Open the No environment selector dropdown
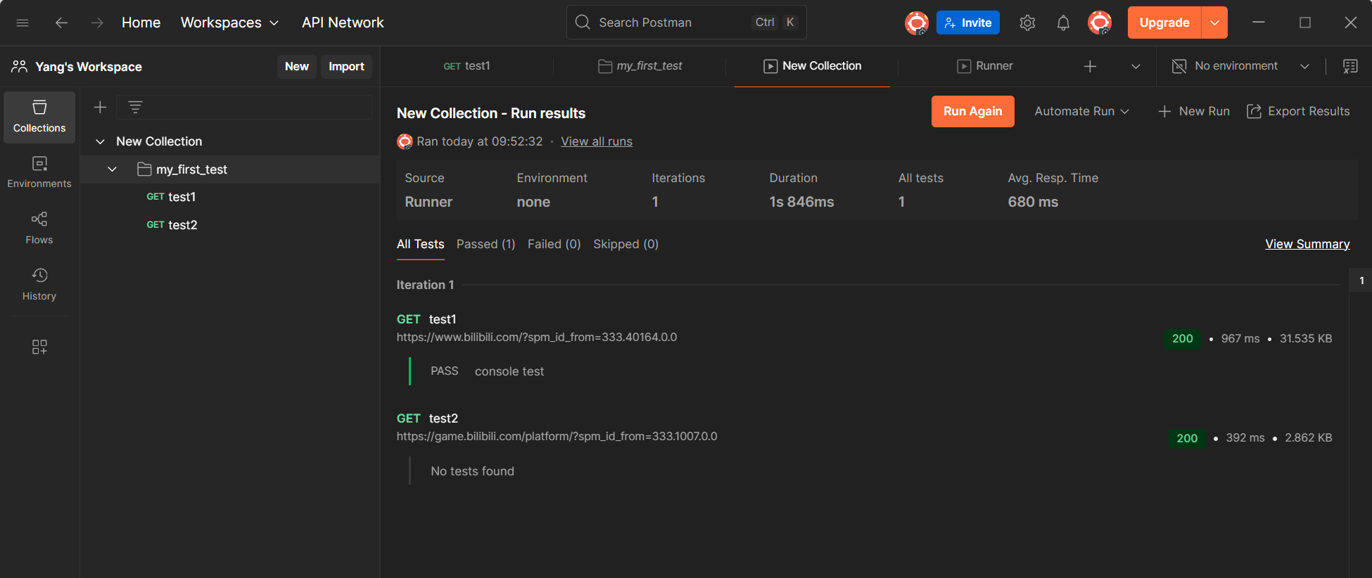1372x578 pixels. 1240,66
